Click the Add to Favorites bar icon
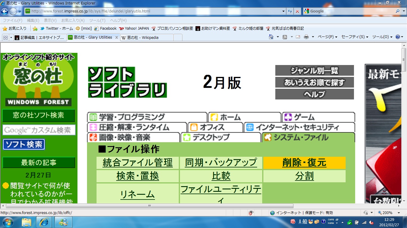Screen dimensions: 407x228 pos(35,28)
